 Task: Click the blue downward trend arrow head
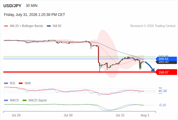153,70
